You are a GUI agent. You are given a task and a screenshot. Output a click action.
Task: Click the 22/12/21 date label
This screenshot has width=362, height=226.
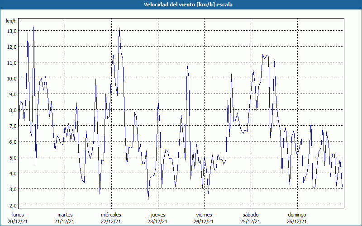tap(111, 221)
